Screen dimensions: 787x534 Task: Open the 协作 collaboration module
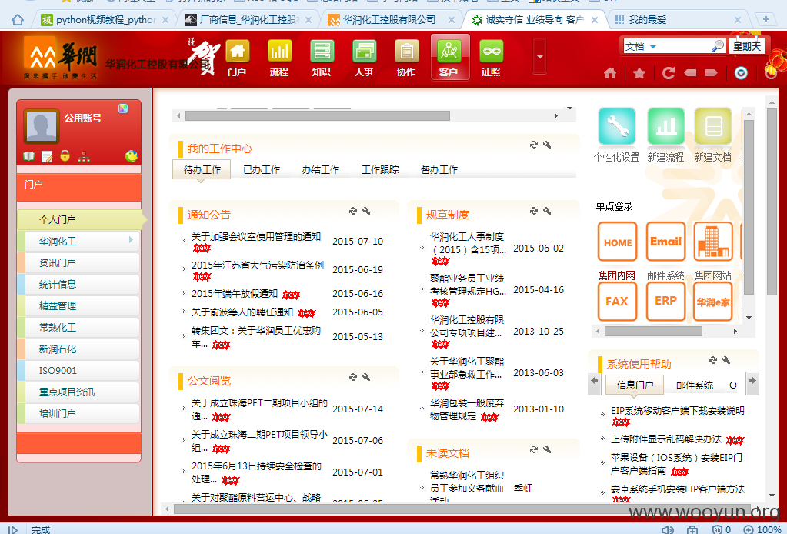click(x=406, y=58)
